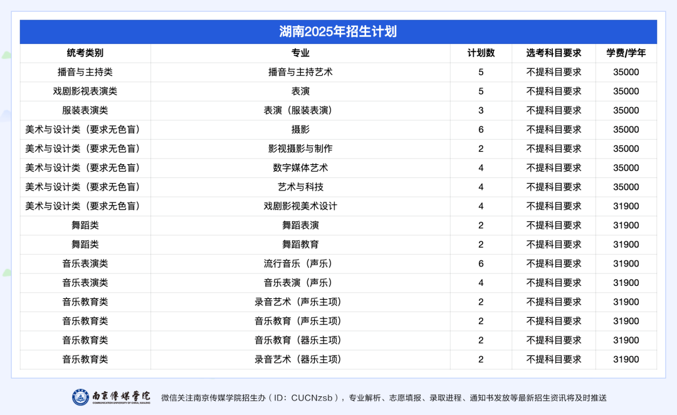Select the 计划数 column header
677x415 pixels.
coord(481,53)
